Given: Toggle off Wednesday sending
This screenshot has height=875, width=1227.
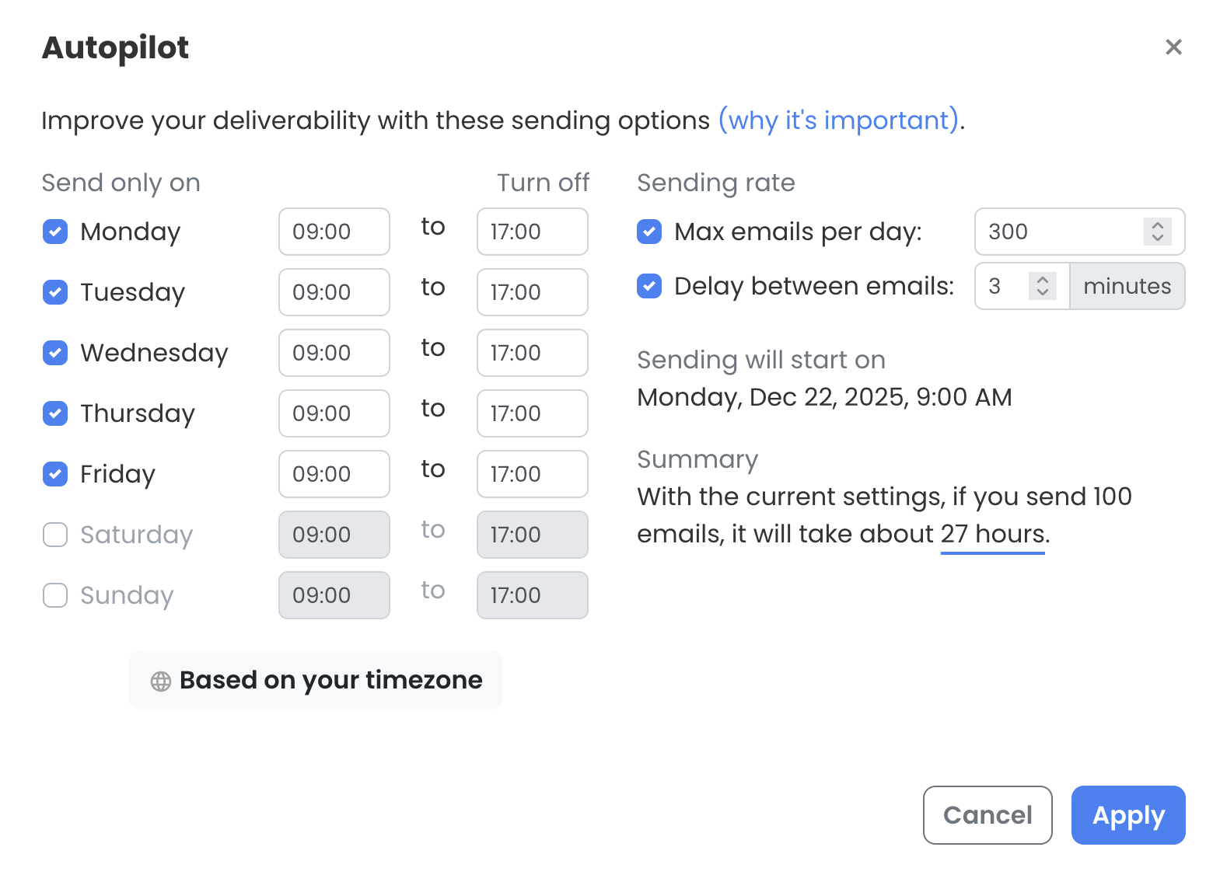Looking at the screenshot, I should pyautogui.click(x=55, y=353).
